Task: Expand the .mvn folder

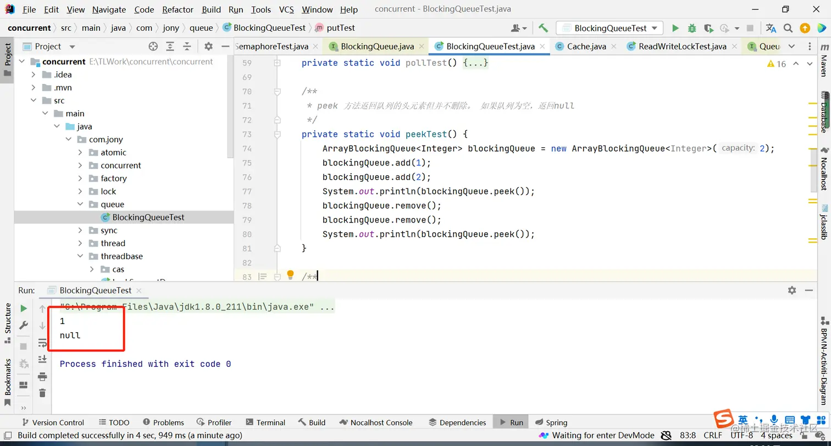Action: tap(34, 88)
